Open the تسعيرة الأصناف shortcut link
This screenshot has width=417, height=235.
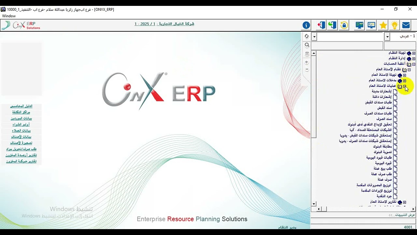click(x=21, y=143)
